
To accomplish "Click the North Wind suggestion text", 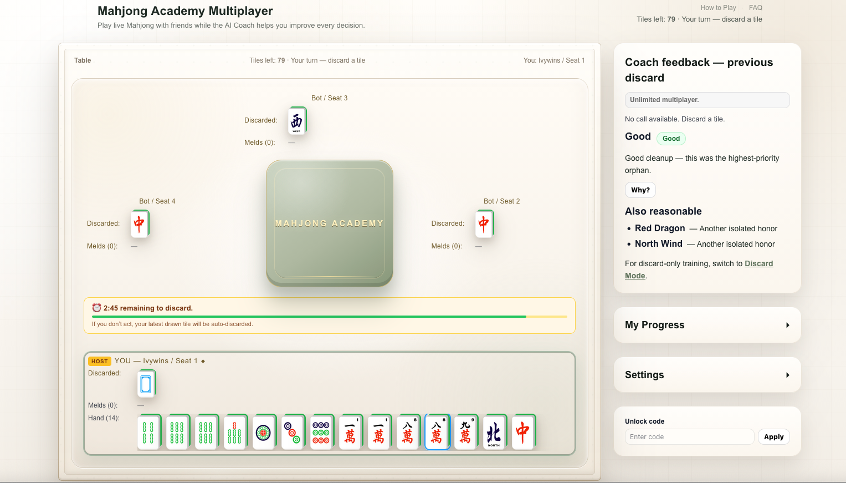I will (659, 244).
